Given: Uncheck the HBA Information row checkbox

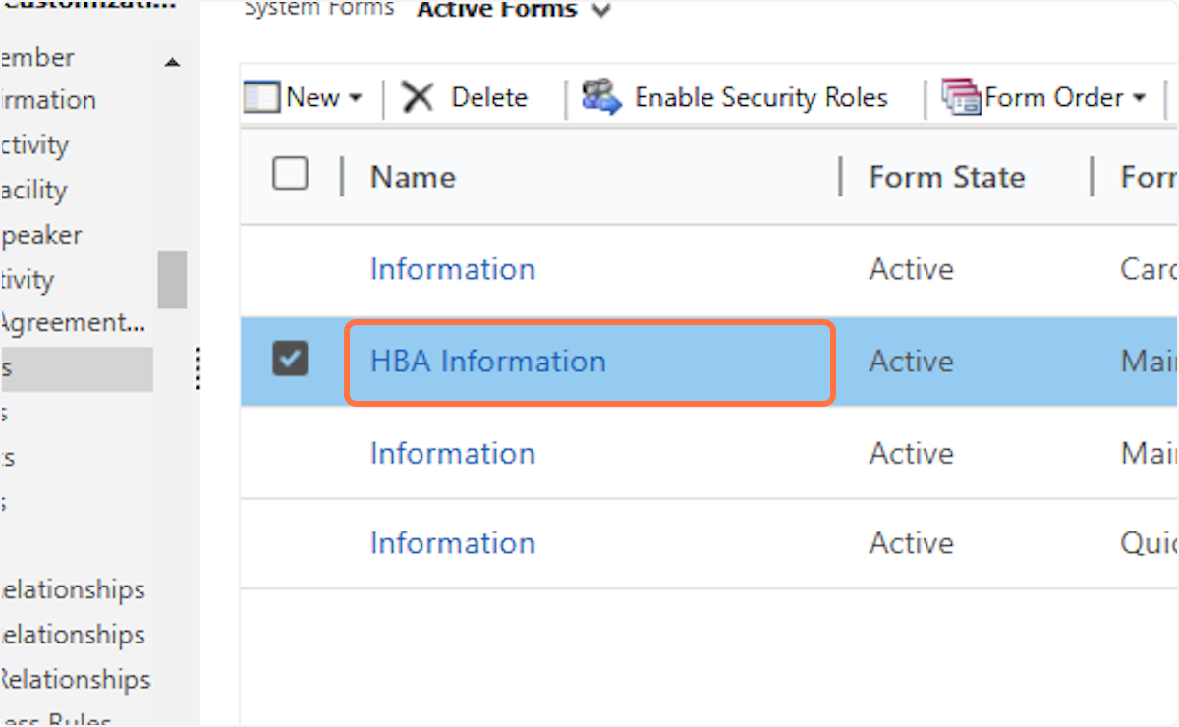Looking at the screenshot, I should click(290, 359).
